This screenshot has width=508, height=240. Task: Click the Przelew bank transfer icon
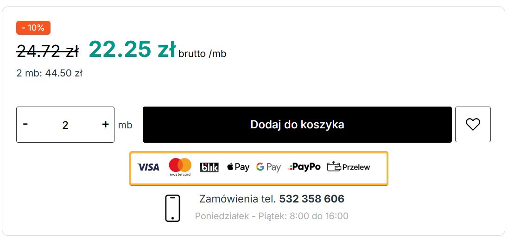349,167
